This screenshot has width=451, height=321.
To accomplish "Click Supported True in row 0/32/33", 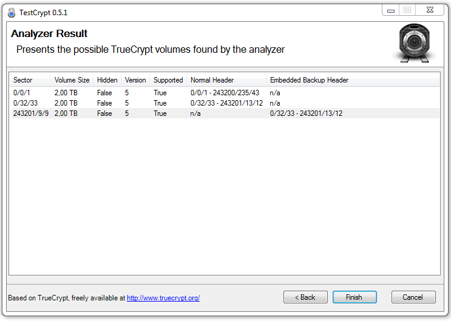I will tap(160, 103).
